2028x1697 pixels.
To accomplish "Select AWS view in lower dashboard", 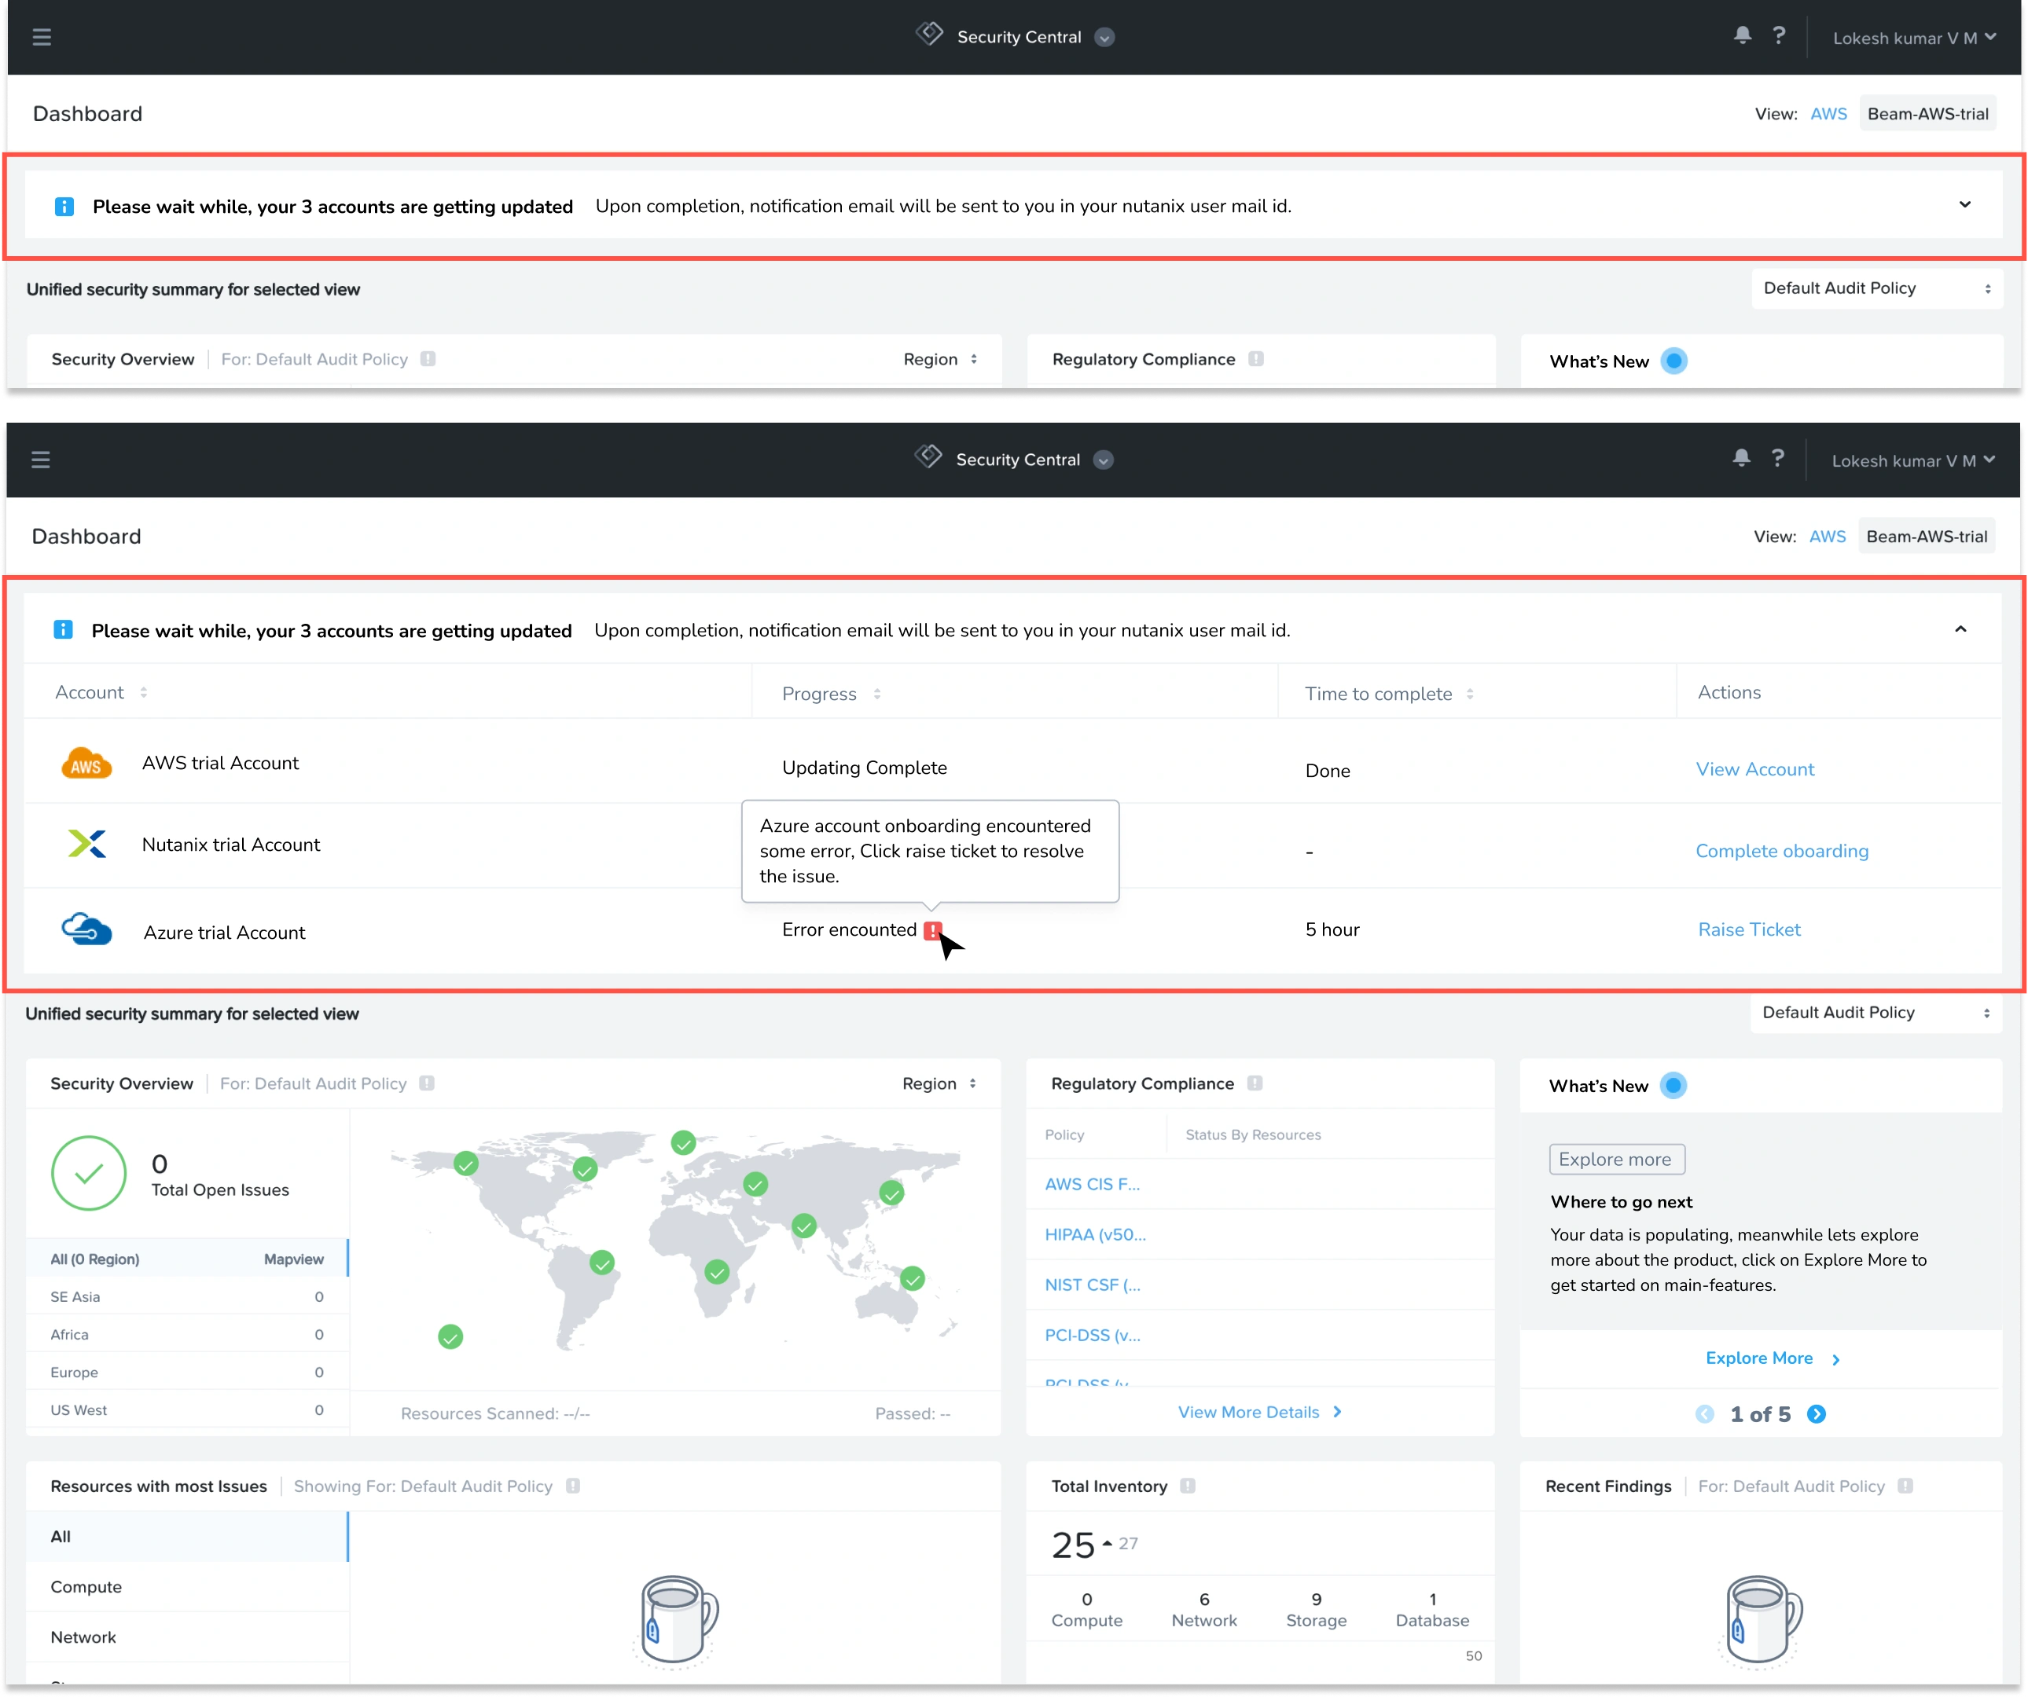I will click(x=1827, y=537).
